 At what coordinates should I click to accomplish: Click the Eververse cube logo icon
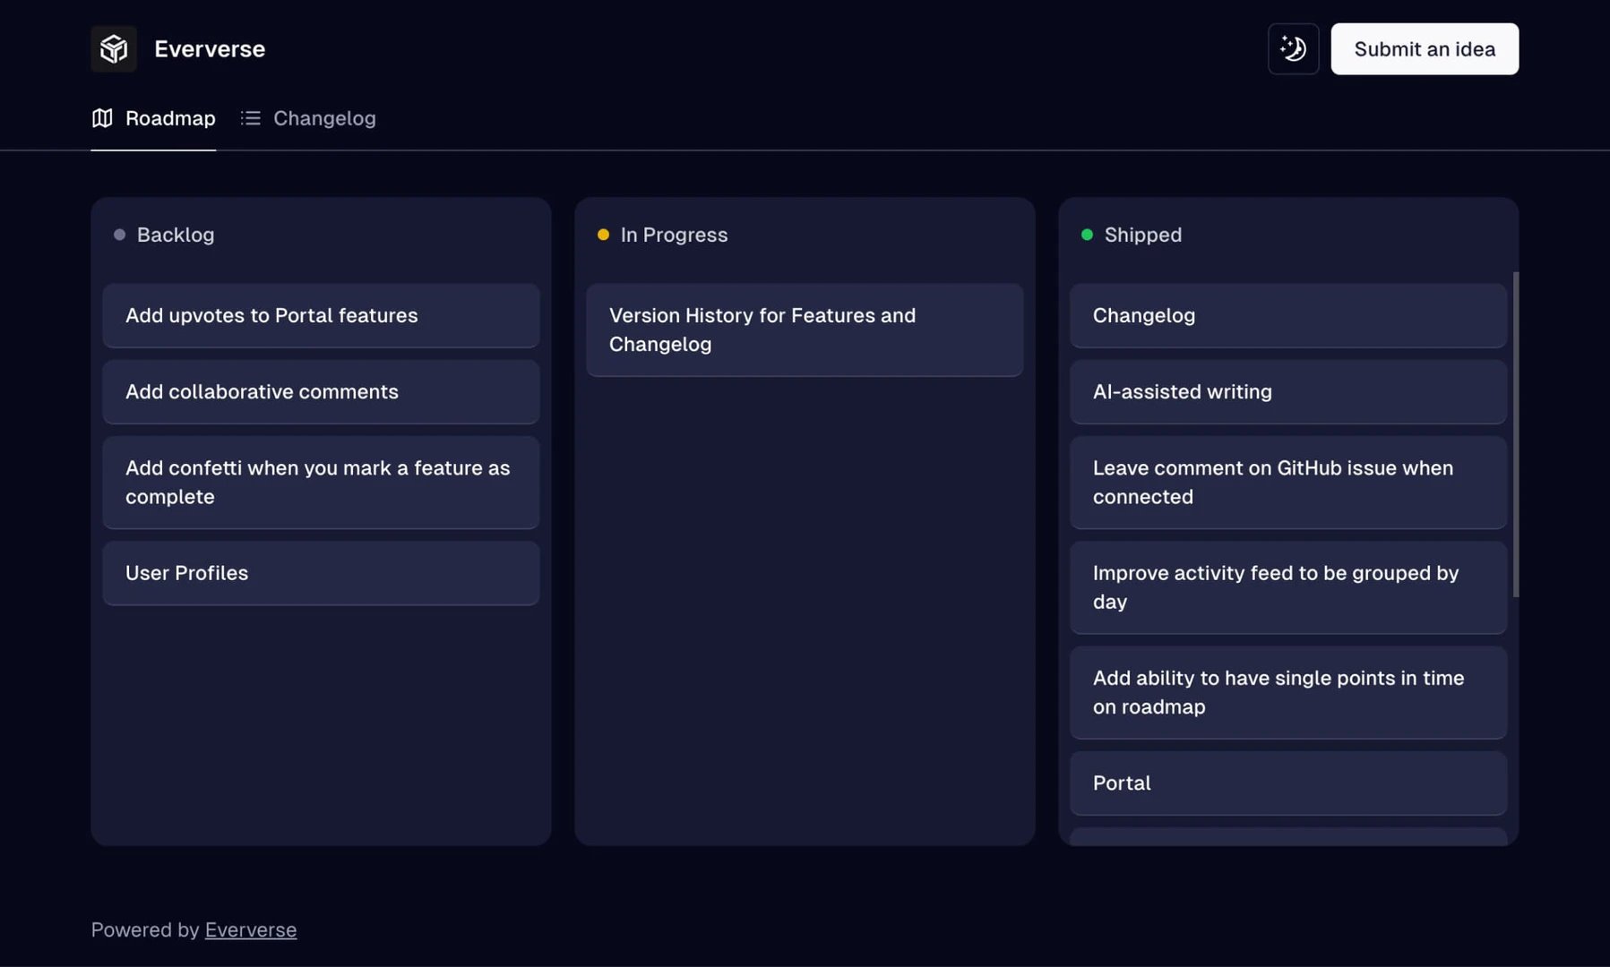[x=113, y=48]
